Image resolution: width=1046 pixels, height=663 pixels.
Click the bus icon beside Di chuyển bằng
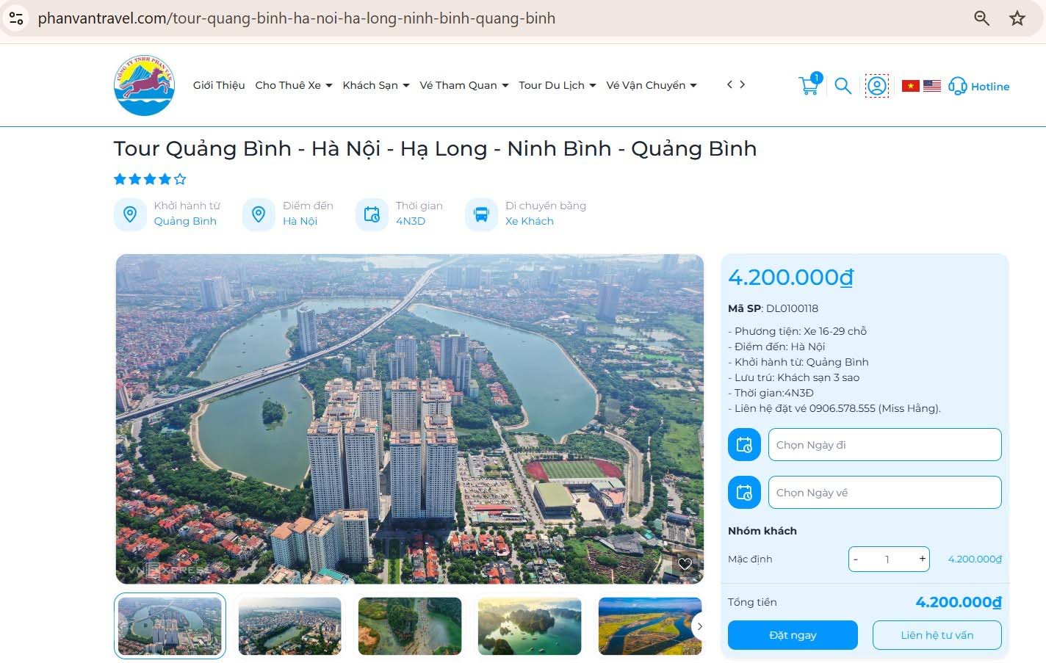pos(481,214)
